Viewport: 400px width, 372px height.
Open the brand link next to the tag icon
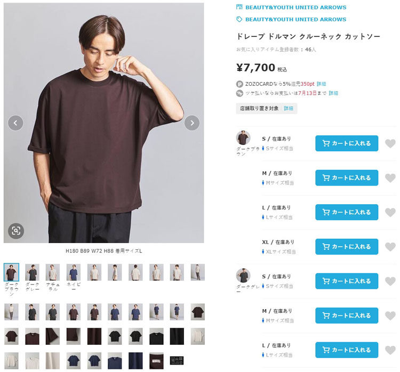pyautogui.click(x=295, y=19)
